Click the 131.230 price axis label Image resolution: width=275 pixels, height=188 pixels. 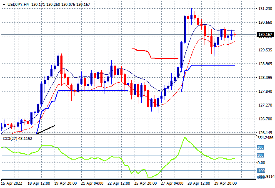(265, 9)
